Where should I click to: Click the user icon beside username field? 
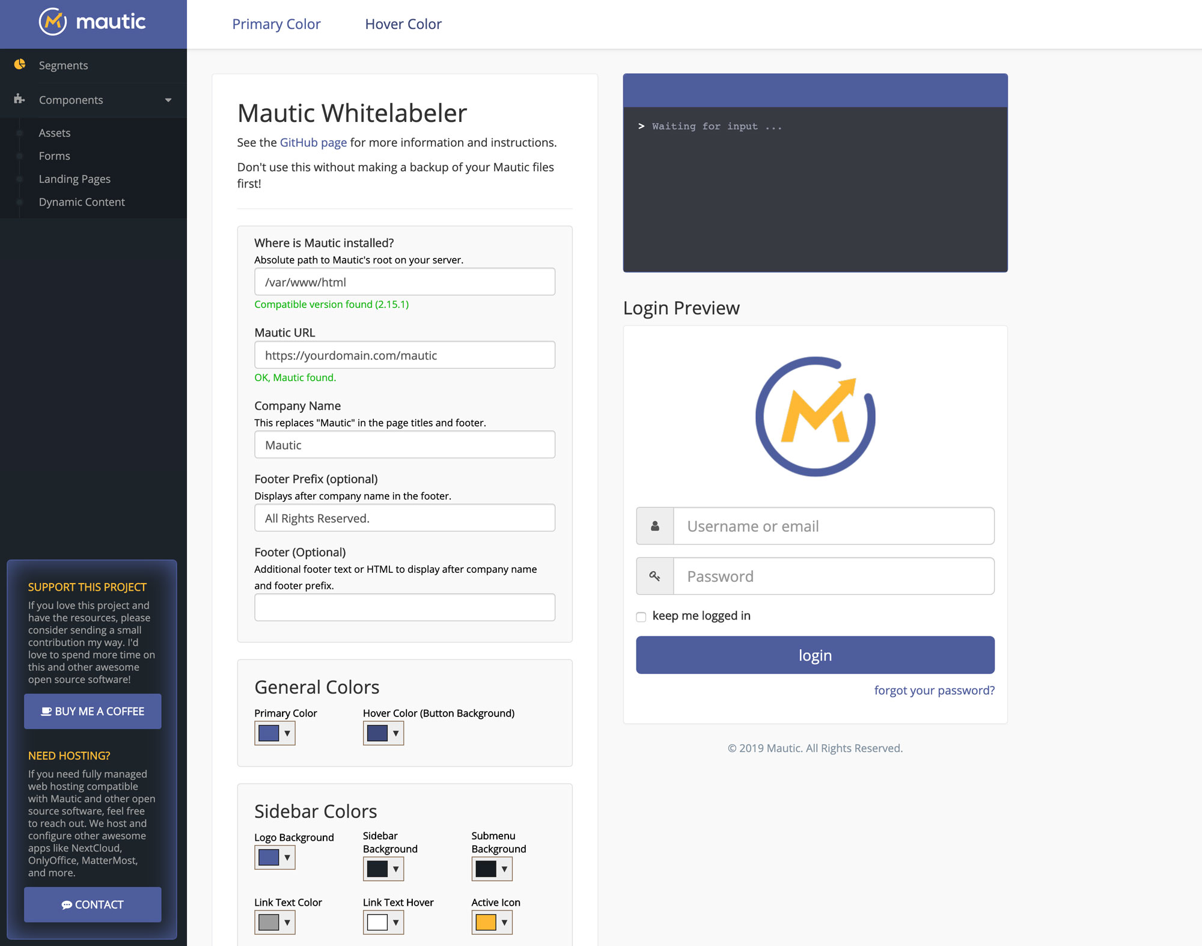click(655, 526)
